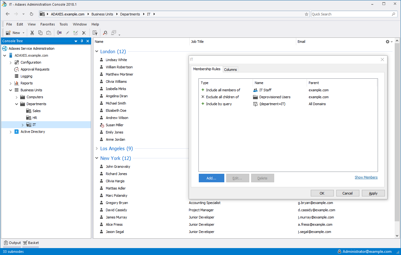Delete the selected object with the X icon

point(84,33)
